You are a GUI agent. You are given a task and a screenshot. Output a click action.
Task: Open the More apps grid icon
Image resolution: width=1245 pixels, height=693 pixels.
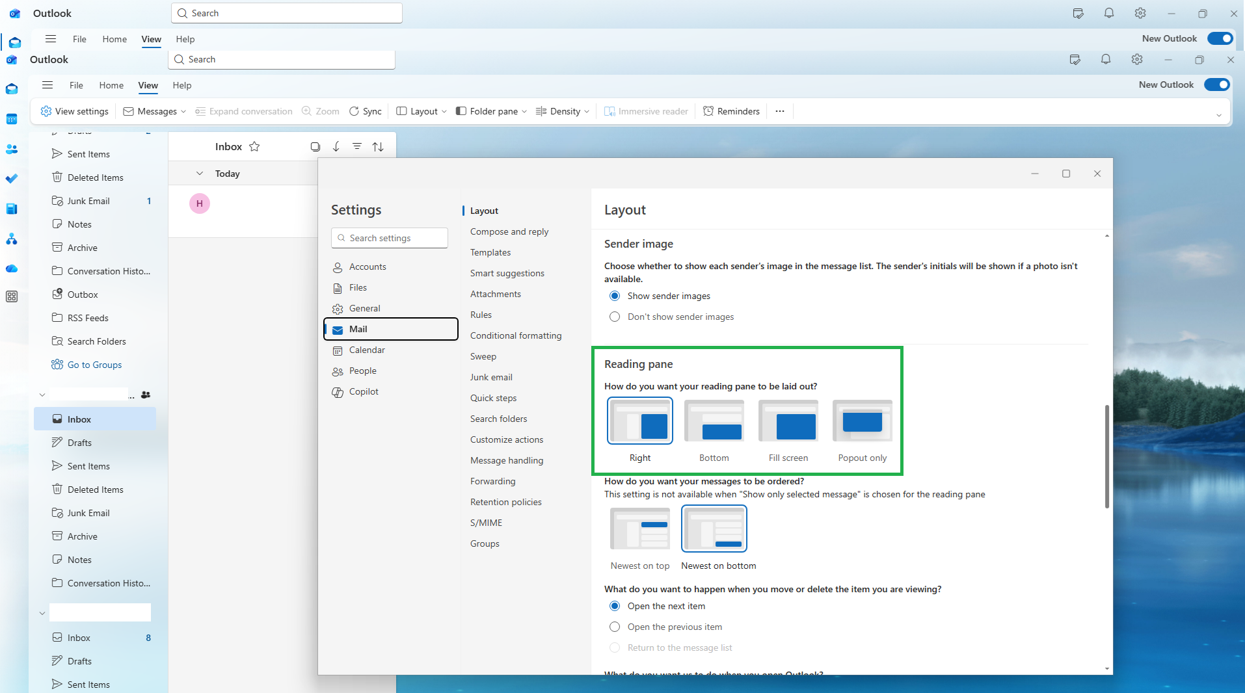(12, 296)
